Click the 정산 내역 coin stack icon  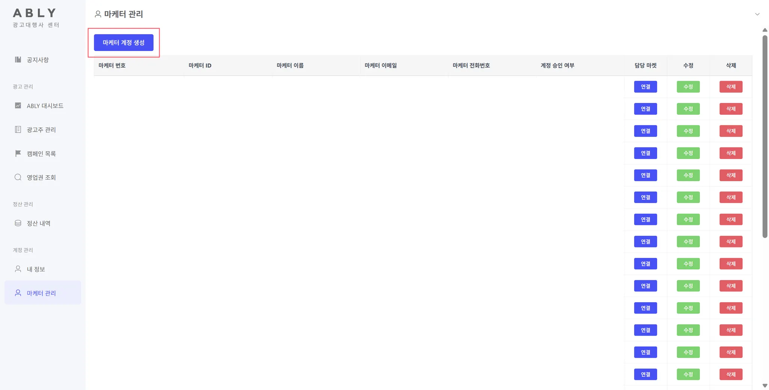click(18, 223)
